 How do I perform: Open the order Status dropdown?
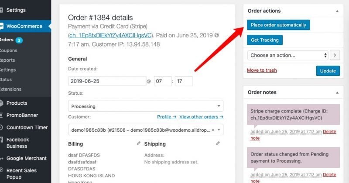pyautogui.click(x=146, y=106)
